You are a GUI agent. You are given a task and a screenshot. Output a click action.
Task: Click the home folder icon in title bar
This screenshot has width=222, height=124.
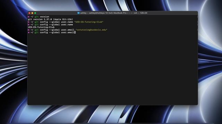pyautogui.click(x=78, y=13)
